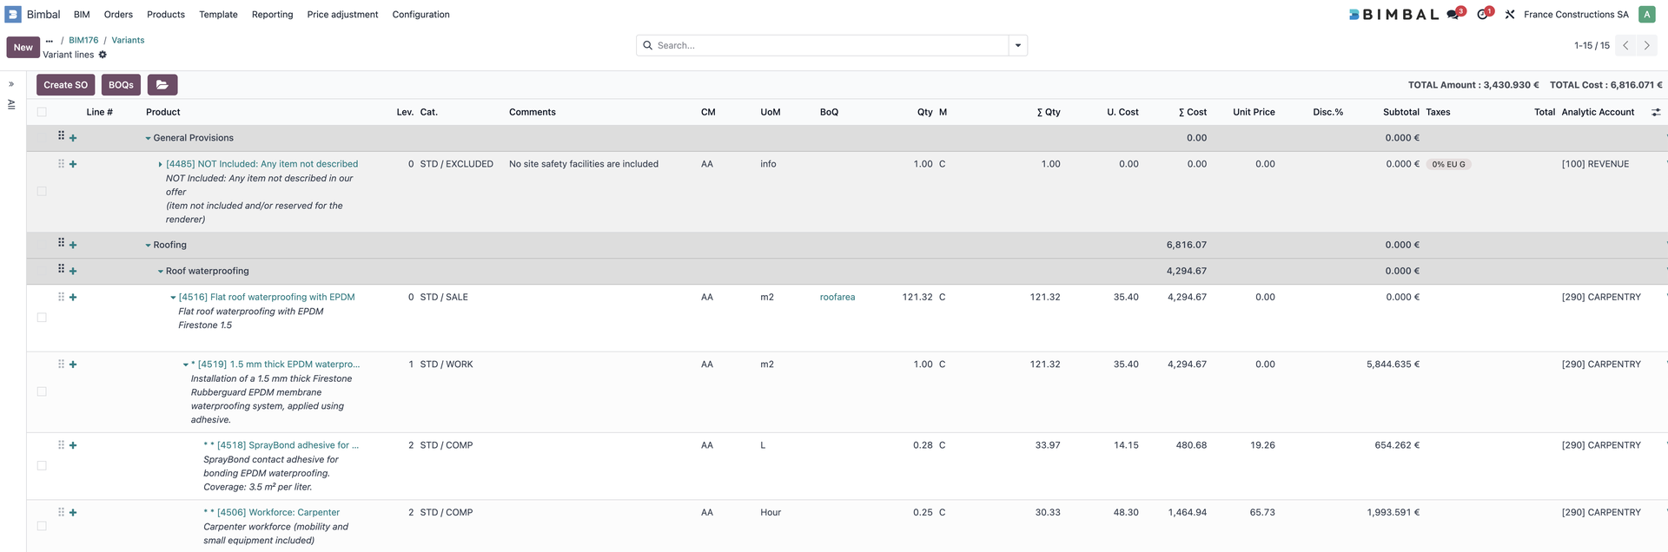Open the roofarea BoQ link

pos(837,298)
